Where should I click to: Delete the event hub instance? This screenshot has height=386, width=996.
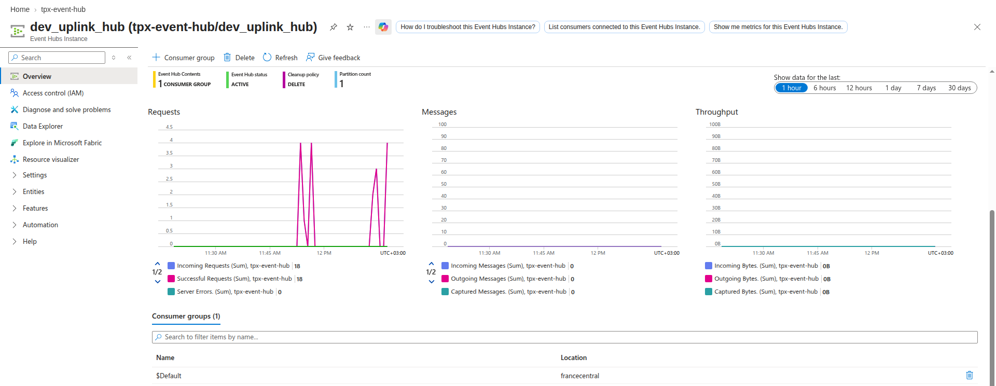coord(239,58)
